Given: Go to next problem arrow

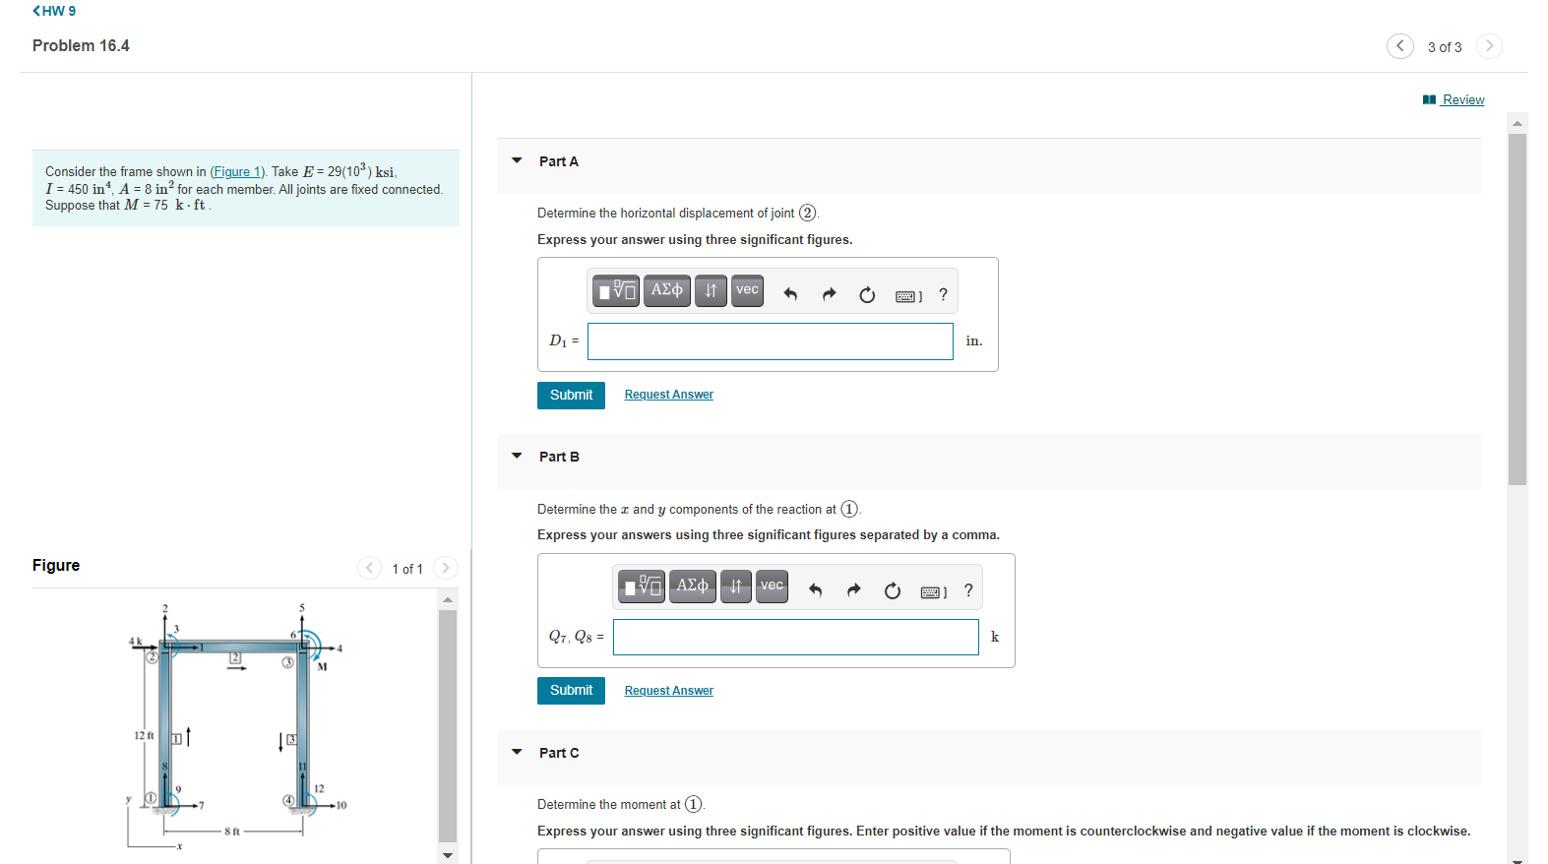Looking at the screenshot, I should [x=1489, y=46].
